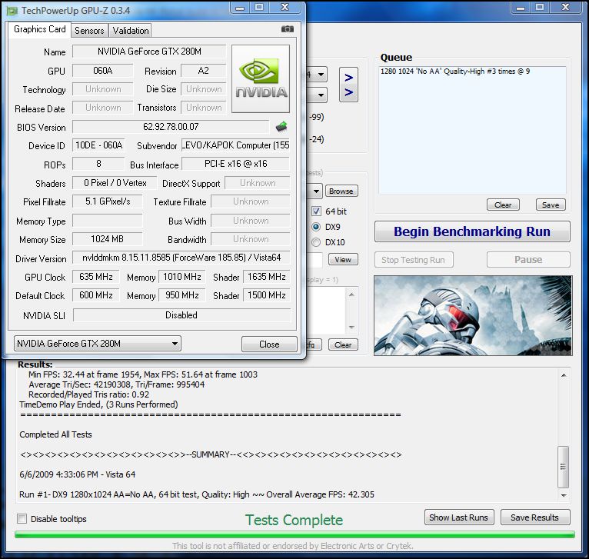
Task: Click the lower add-to-queue arrow button
Action: pyautogui.click(x=348, y=92)
